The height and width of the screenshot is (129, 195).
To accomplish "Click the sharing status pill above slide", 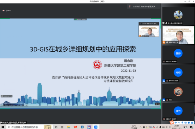I will coord(80,19).
